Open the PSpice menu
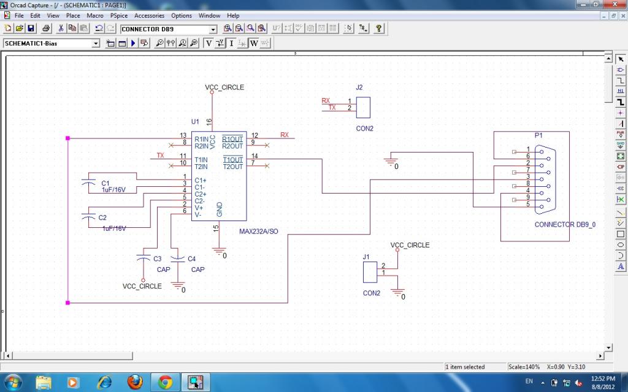Screen dimensions: 628x392 118,15
